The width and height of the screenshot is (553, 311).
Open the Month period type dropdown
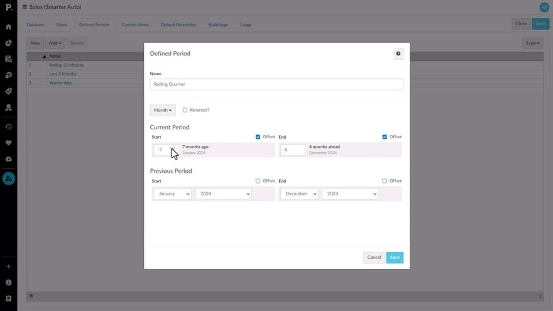(x=163, y=110)
